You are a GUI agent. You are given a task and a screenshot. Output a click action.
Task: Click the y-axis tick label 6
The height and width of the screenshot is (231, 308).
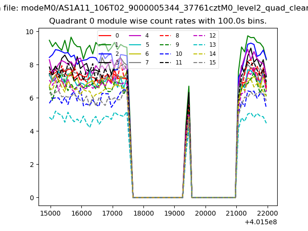(32, 98)
